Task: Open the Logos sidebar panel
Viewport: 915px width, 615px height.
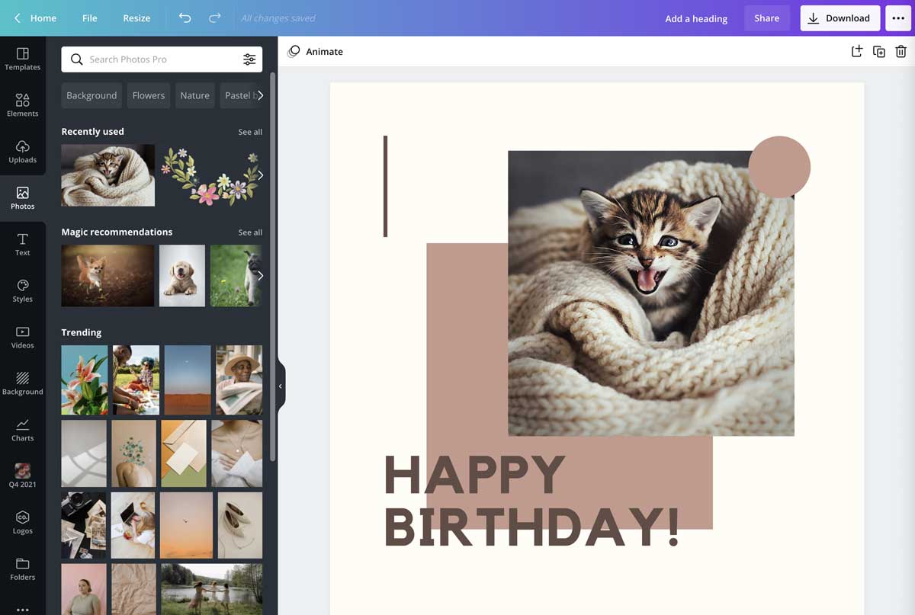Action: [x=22, y=523]
